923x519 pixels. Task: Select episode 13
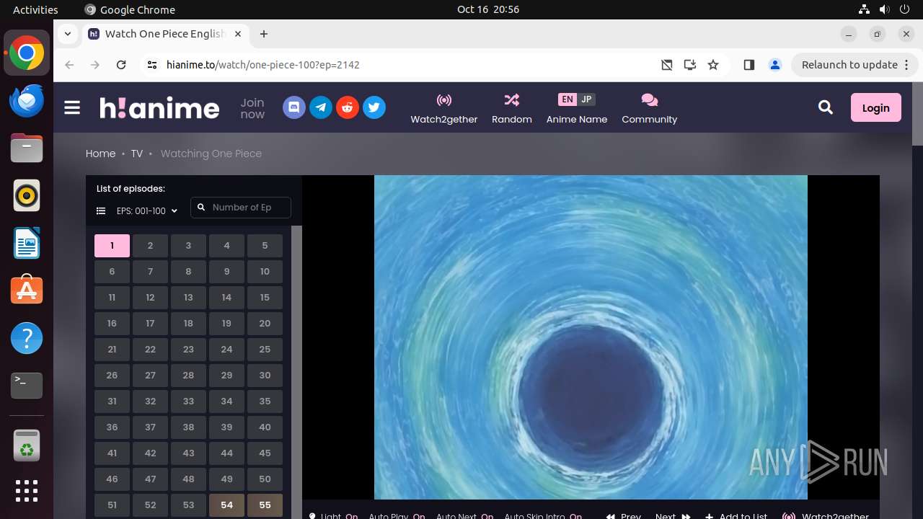[x=188, y=298]
